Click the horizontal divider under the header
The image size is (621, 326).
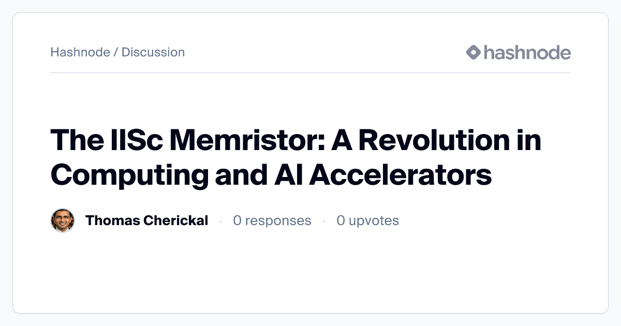[310, 73]
